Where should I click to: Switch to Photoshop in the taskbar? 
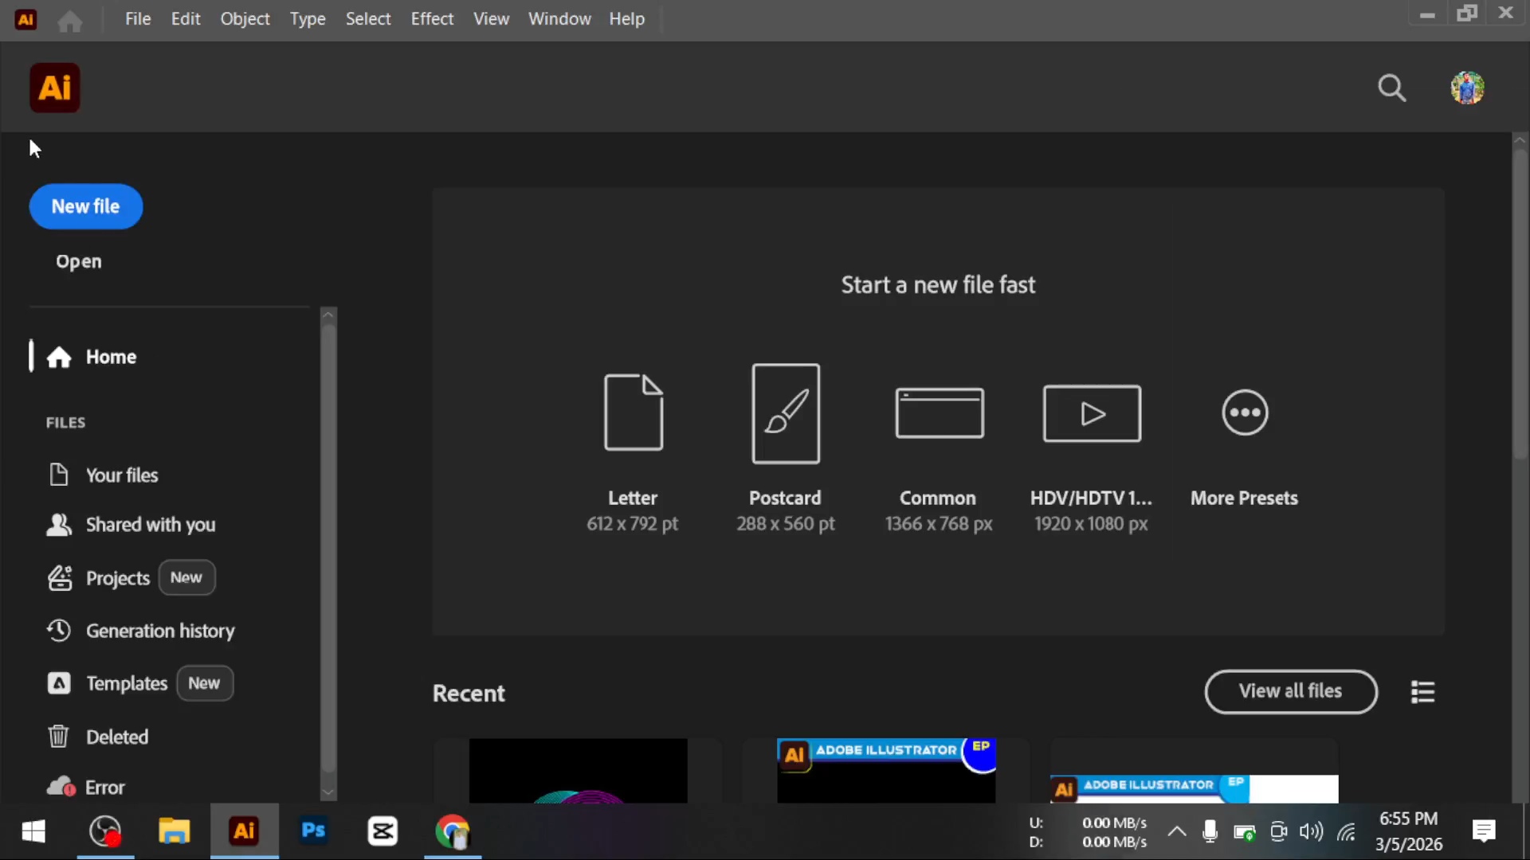tap(314, 831)
